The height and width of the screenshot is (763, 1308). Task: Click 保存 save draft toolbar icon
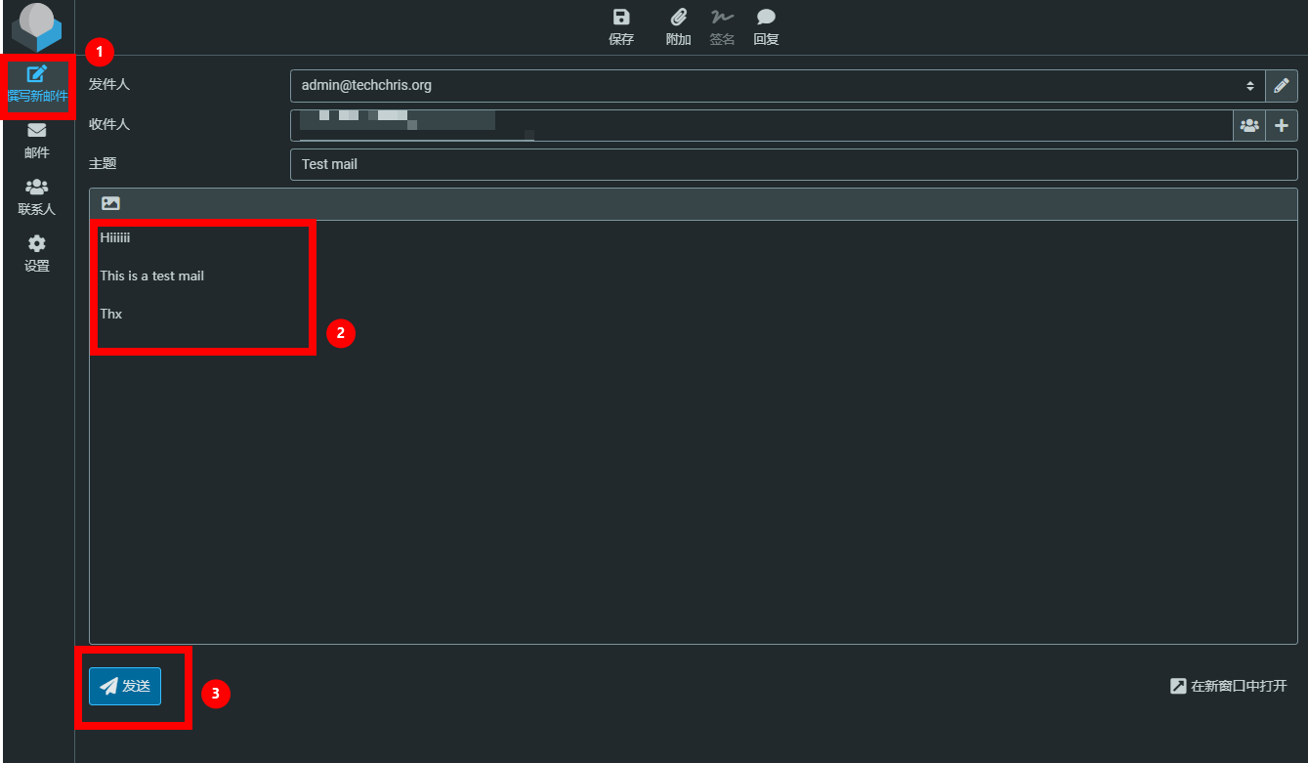click(x=621, y=27)
